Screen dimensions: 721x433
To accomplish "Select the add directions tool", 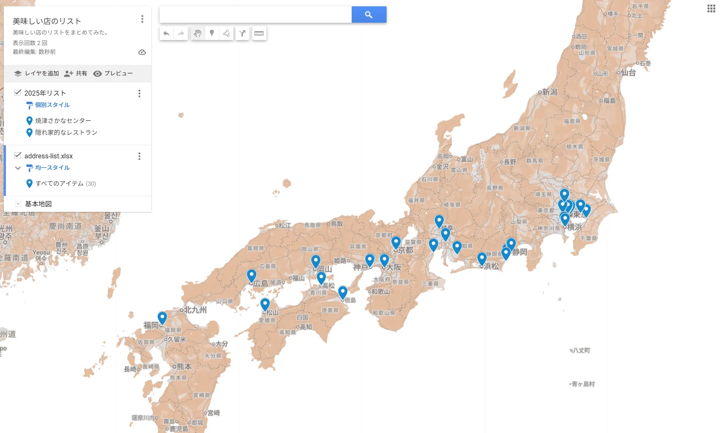I will point(243,33).
